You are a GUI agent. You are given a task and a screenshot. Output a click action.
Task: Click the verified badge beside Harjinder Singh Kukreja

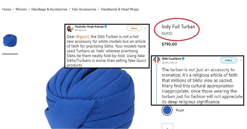106,26
